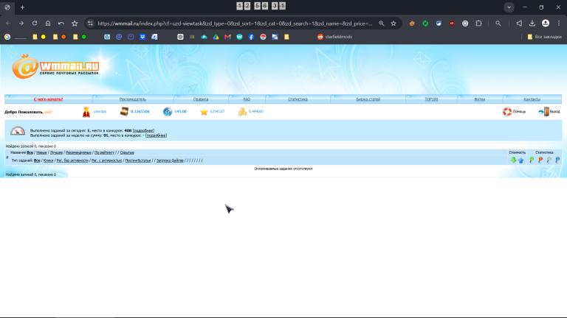Screen dimensions: 567x318
Task: Open browser downloads
Action: click(x=532, y=24)
